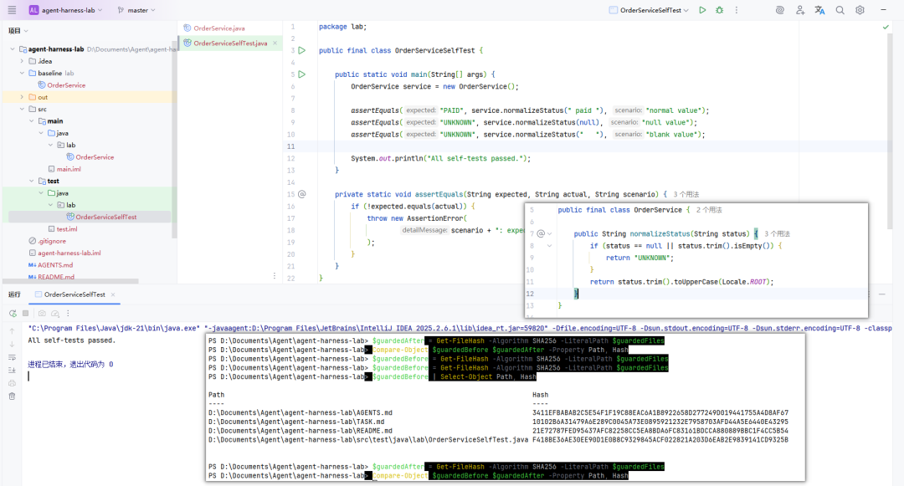Open the main hamburger menu

[x=12, y=10]
